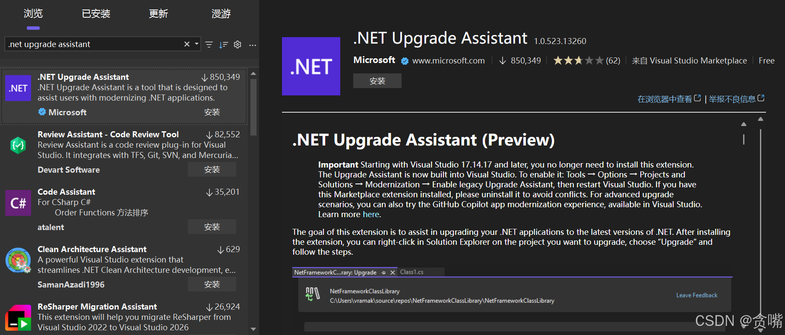Viewport: 785px width, 335px height.
Task: Open the Review Assistant - Code Review Tool title
Action: [x=108, y=134]
